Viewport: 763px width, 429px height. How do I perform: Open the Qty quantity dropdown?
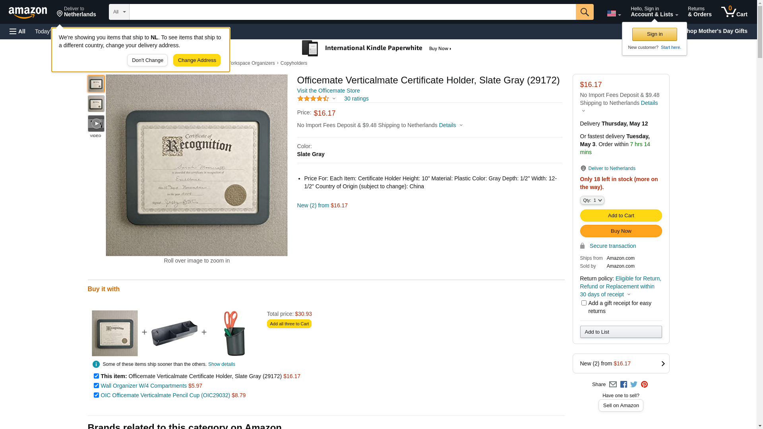click(x=592, y=201)
